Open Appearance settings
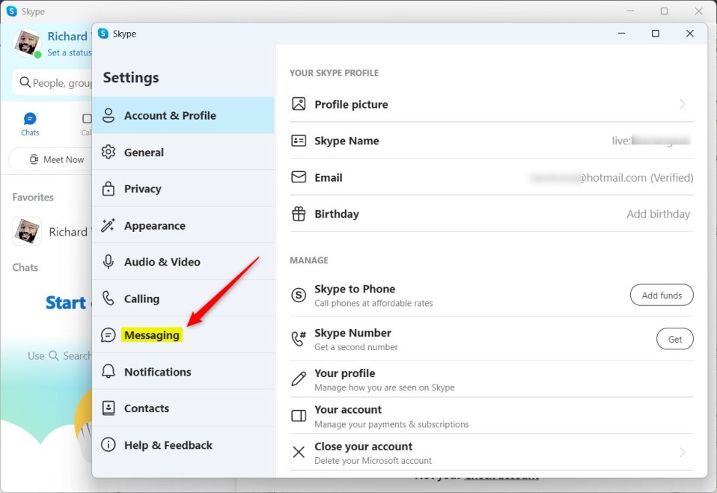Viewport: 717px width, 493px height. pyautogui.click(x=183, y=225)
